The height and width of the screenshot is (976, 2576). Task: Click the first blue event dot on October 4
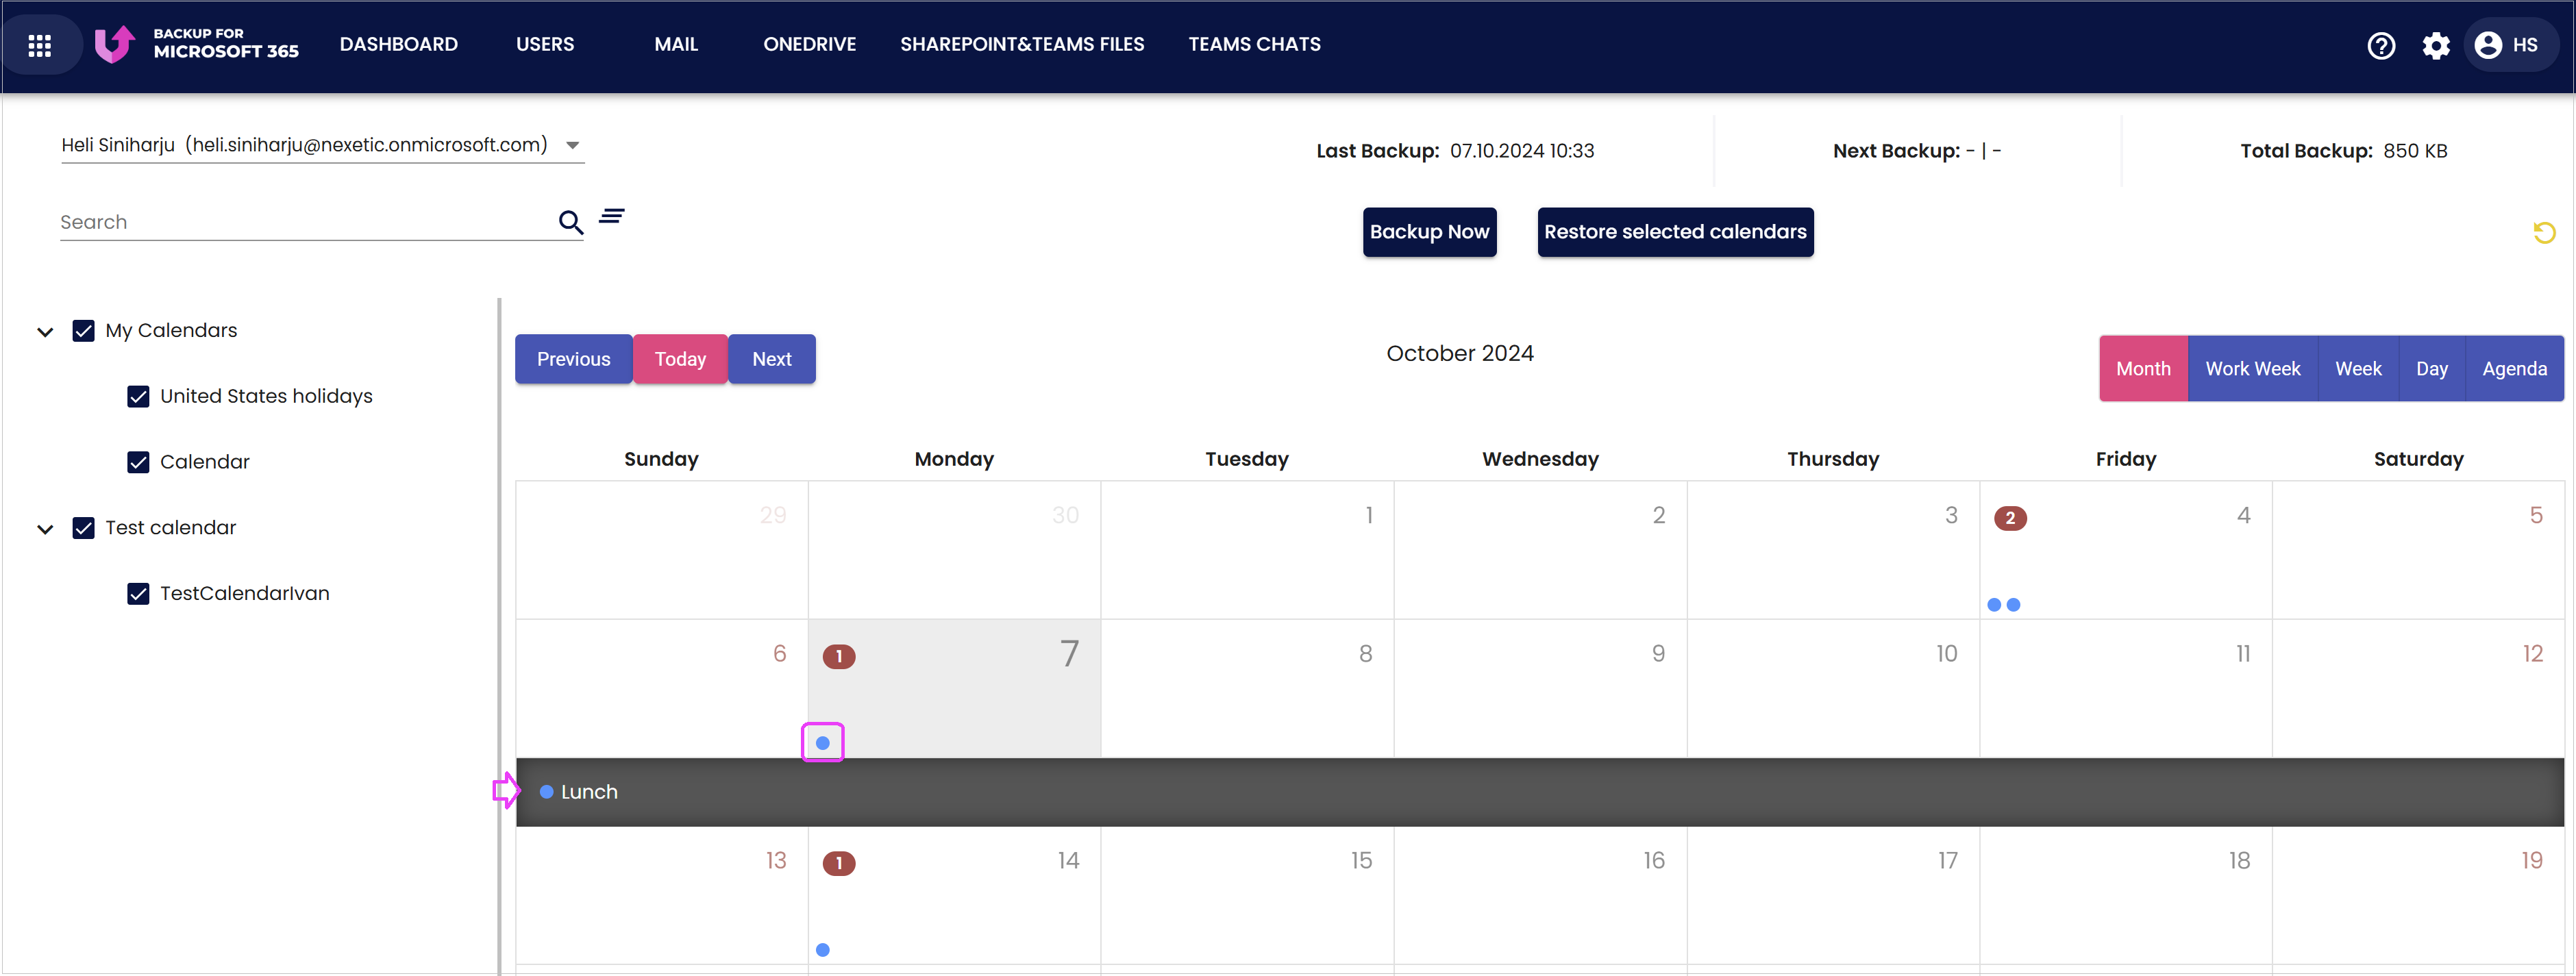click(1994, 605)
